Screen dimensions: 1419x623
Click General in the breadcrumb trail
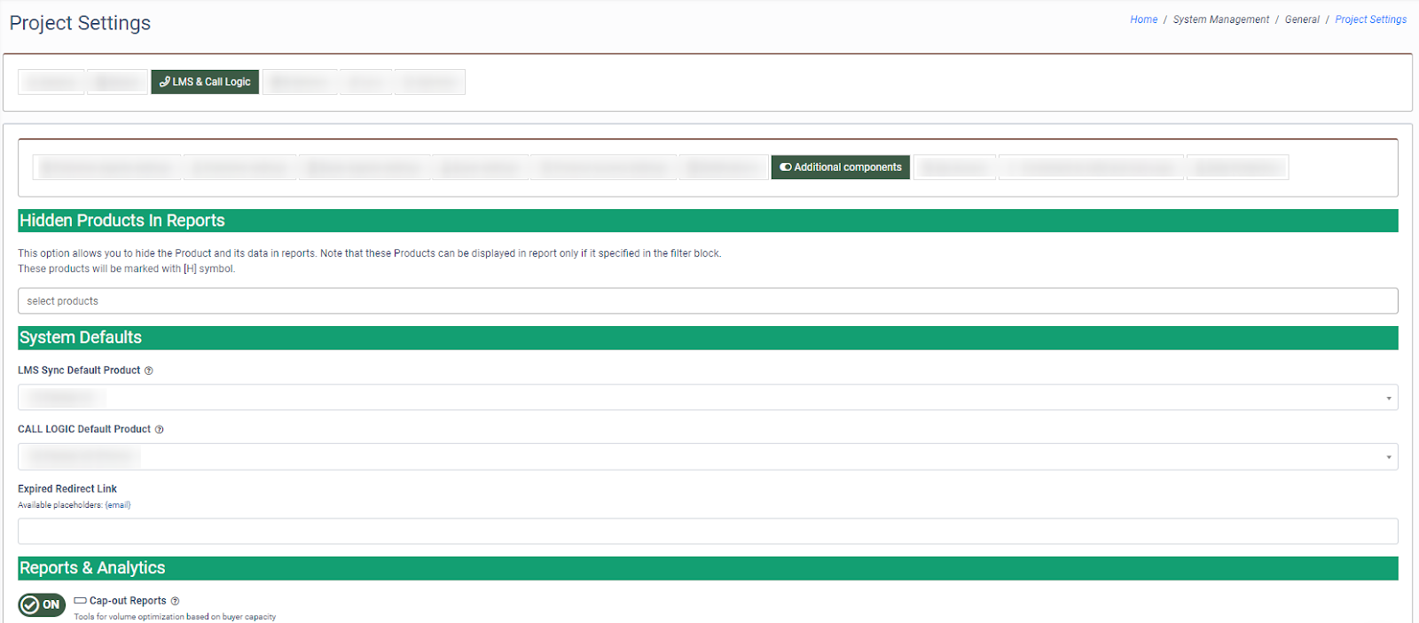point(1302,19)
